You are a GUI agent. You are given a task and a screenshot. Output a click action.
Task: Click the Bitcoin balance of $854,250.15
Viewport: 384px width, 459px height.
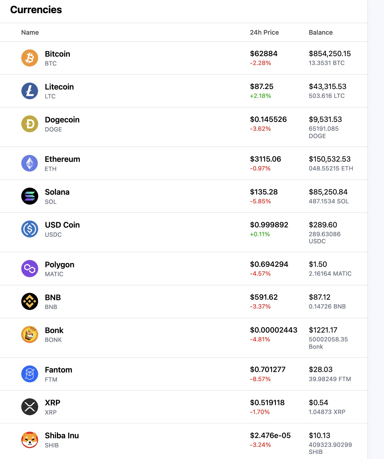click(x=330, y=54)
